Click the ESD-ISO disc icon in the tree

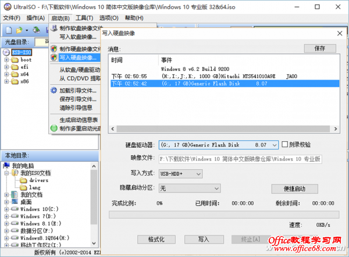pyautogui.click(x=6, y=52)
